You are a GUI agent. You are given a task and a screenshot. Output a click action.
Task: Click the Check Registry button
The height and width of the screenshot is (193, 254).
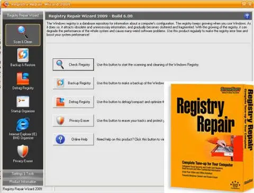(x=74, y=65)
